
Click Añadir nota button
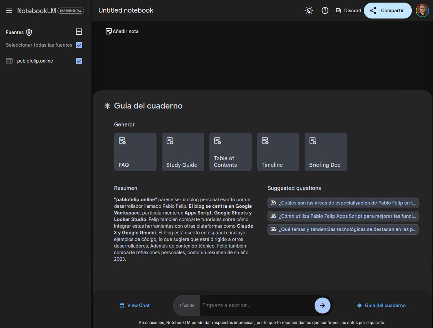[122, 31]
